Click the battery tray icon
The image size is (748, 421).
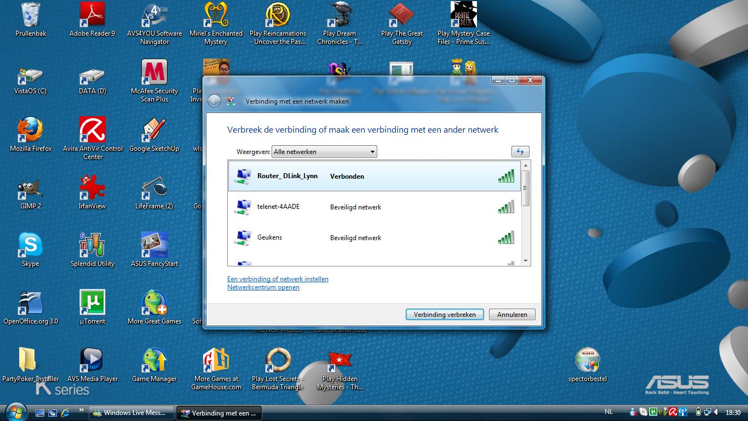pyautogui.click(x=698, y=413)
